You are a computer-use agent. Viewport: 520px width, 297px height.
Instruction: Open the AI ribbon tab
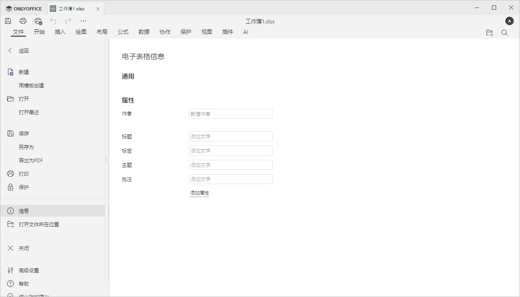[x=246, y=31]
